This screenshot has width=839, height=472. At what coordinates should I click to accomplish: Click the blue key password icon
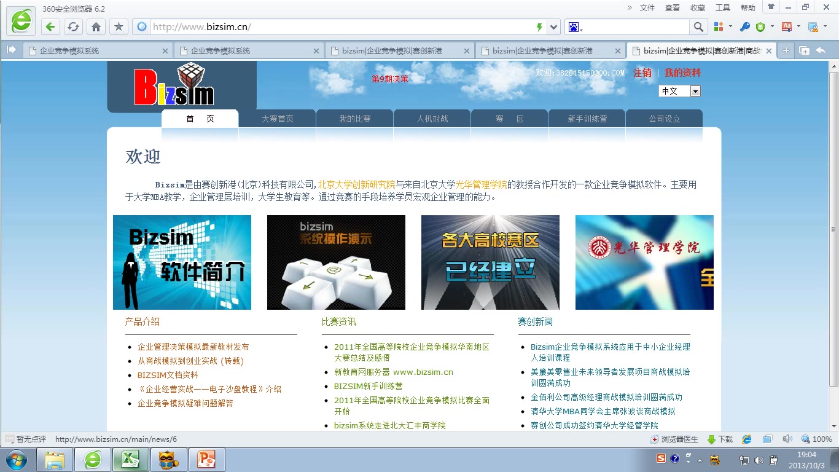tap(744, 26)
